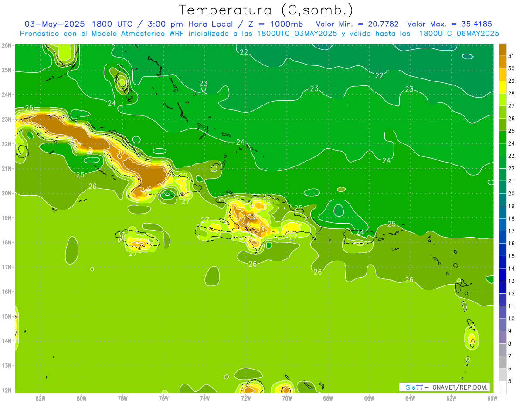Click the '21N' latitude axis label

pyautogui.click(x=6, y=169)
